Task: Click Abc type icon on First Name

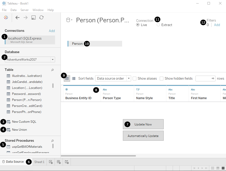Action: pos(193,90)
